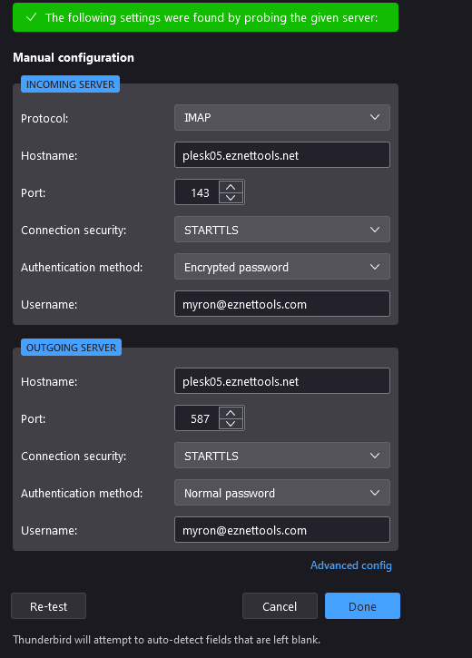472x658 pixels.
Task: Increase outgoing port with up arrow
Action: coord(231,413)
